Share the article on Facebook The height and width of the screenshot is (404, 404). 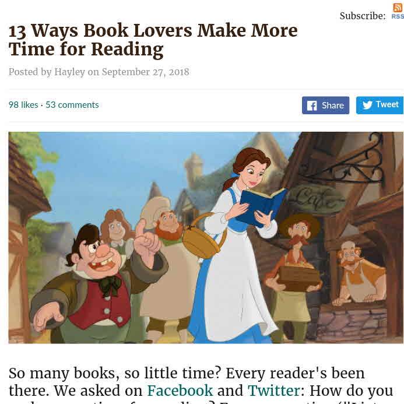tap(325, 106)
